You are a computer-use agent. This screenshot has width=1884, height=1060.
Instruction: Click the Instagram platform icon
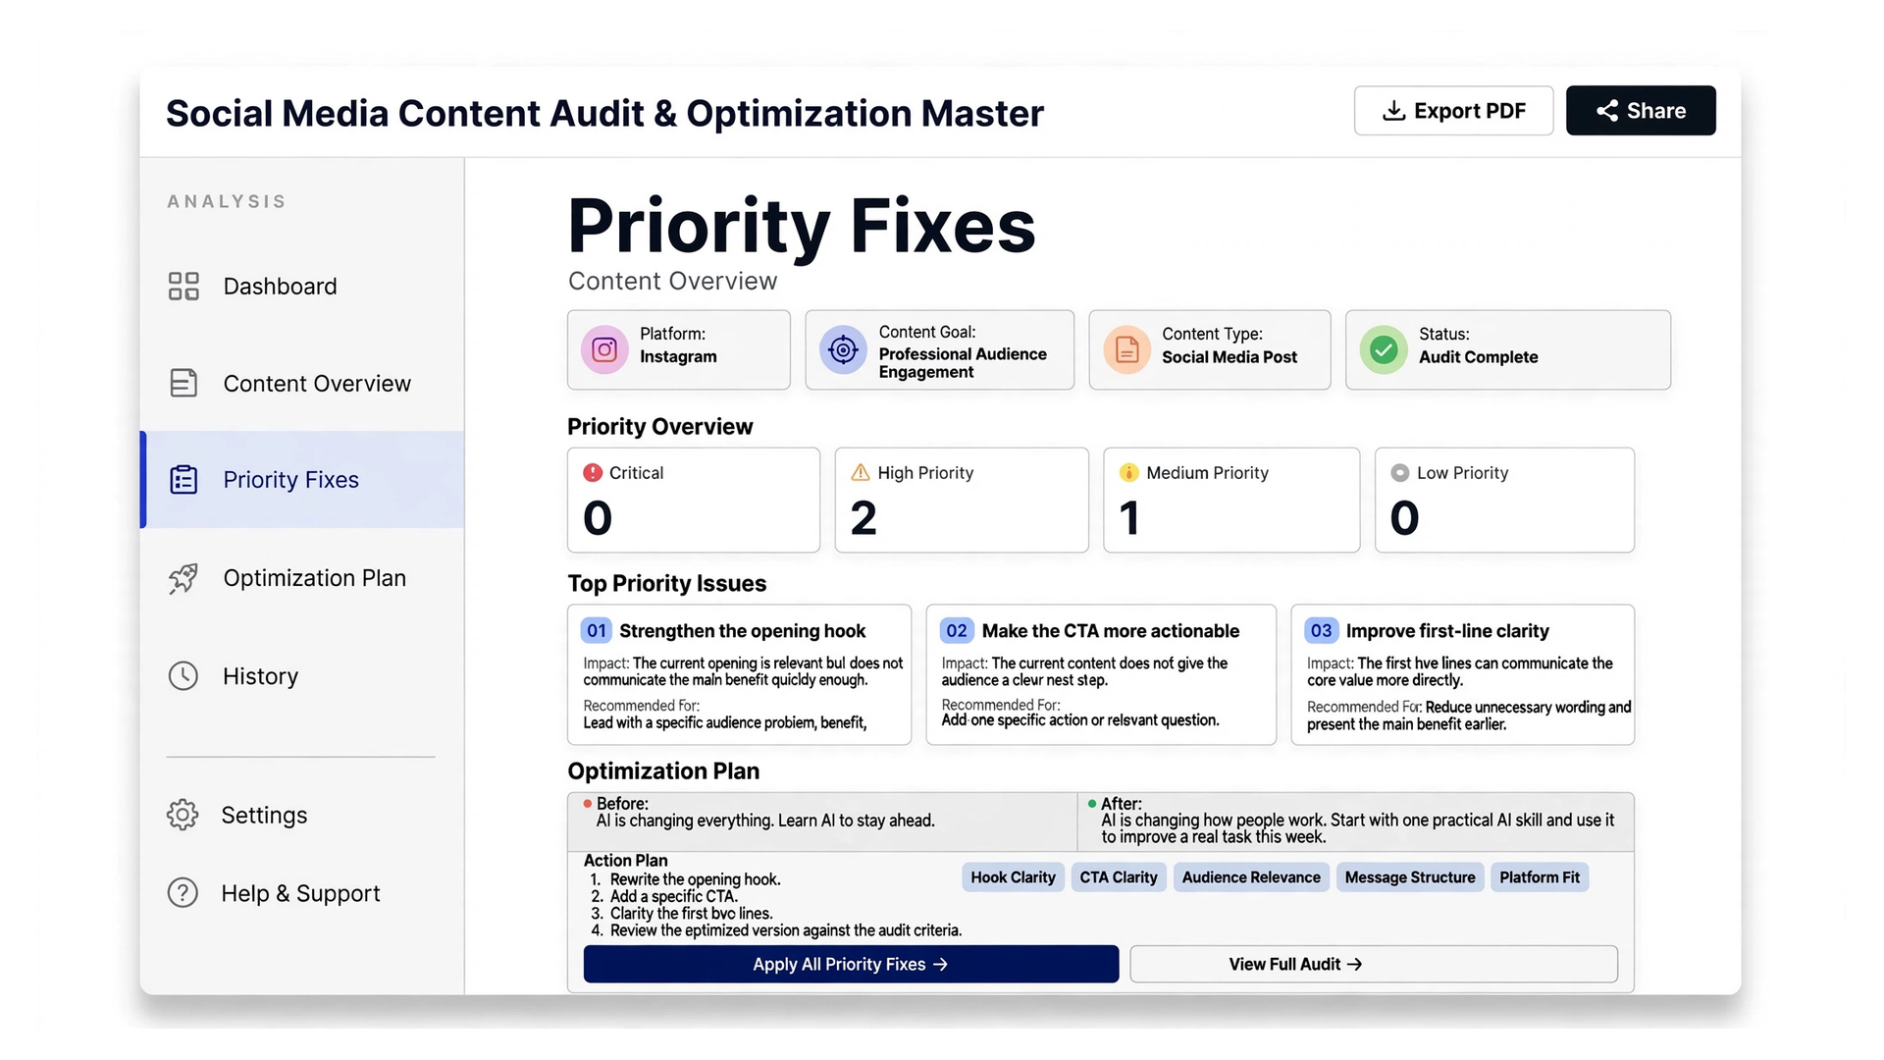(604, 349)
